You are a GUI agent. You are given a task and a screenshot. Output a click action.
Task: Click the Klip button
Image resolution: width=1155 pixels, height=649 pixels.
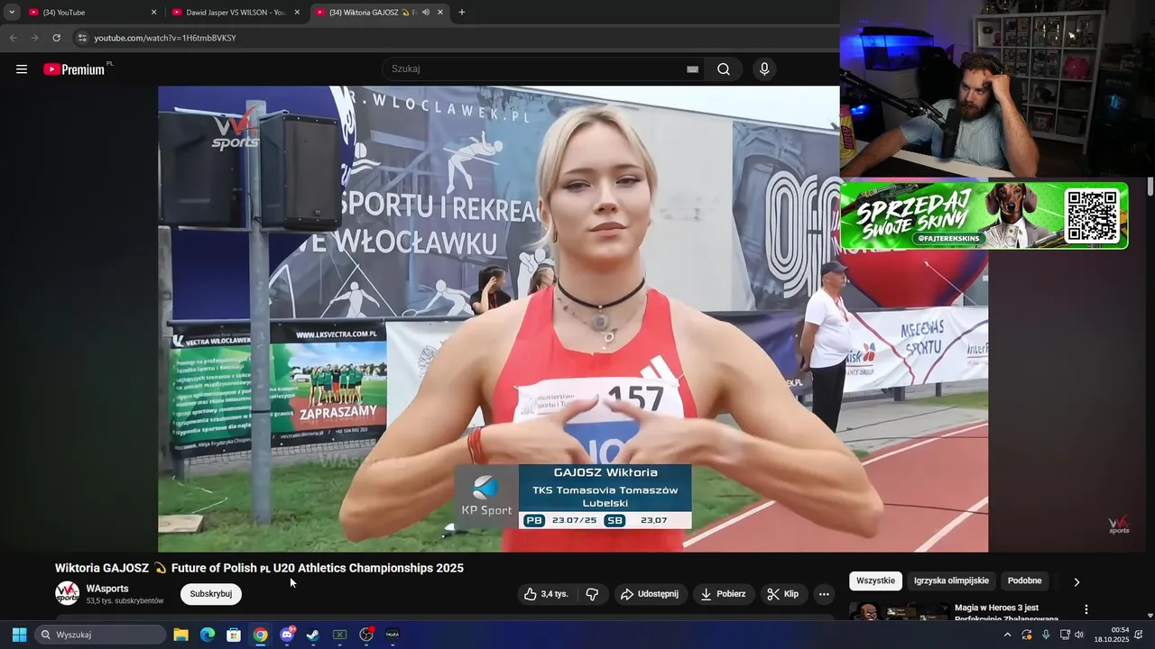783,594
